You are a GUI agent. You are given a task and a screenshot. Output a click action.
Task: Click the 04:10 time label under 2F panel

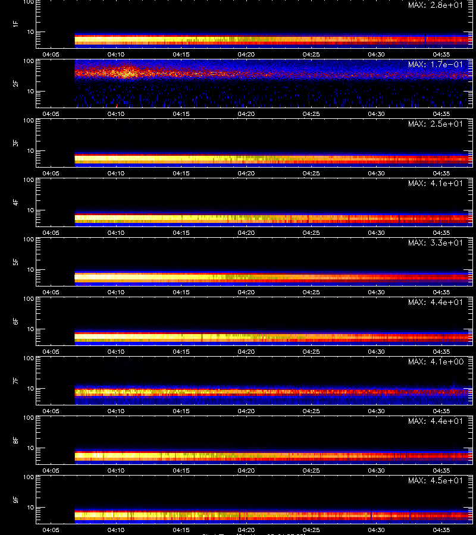(116, 114)
